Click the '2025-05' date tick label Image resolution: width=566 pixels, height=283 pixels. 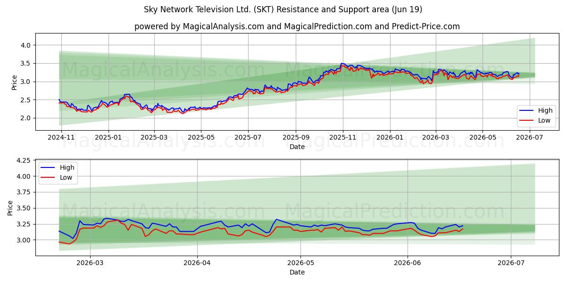pos(201,137)
